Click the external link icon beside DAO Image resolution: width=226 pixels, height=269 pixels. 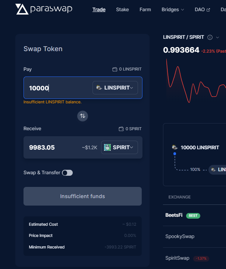208,10
